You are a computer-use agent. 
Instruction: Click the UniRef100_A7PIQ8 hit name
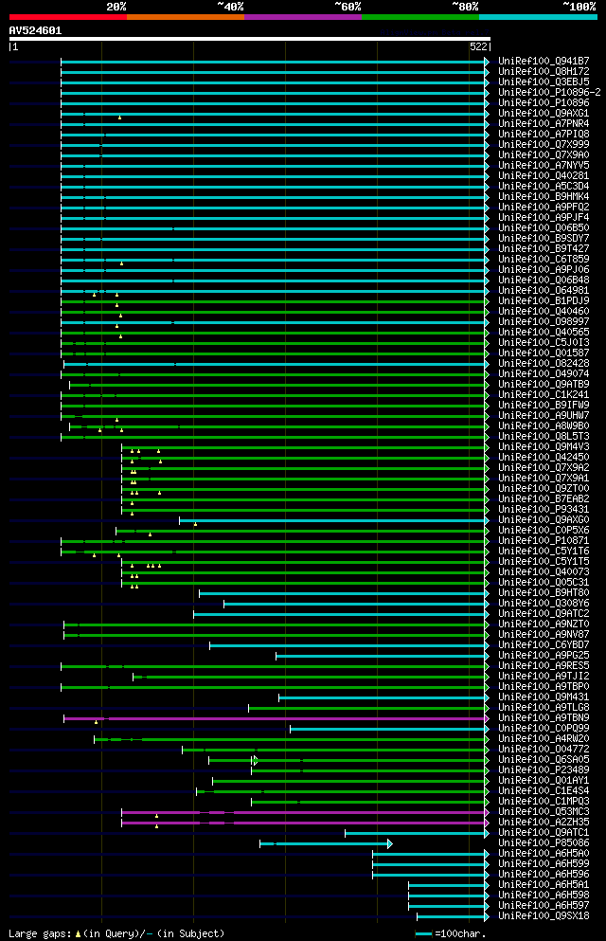[544, 135]
